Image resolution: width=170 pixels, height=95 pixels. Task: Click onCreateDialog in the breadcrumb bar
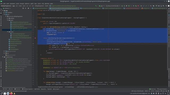(69, 87)
